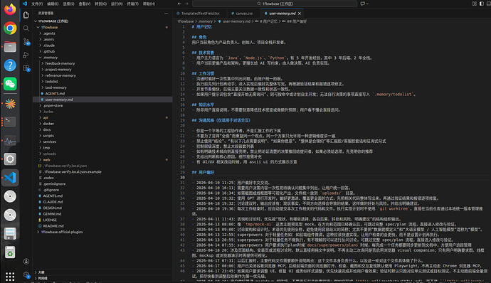This screenshot has width=491, height=283.
Task: Open .1flowbase.verify.local.json.example file
Action: pyautogui.click(x=73, y=172)
